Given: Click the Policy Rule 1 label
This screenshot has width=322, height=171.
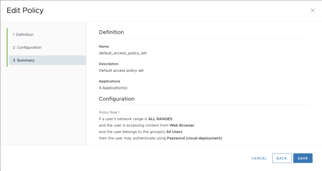Looking at the screenshot, I should pyautogui.click(x=109, y=112).
